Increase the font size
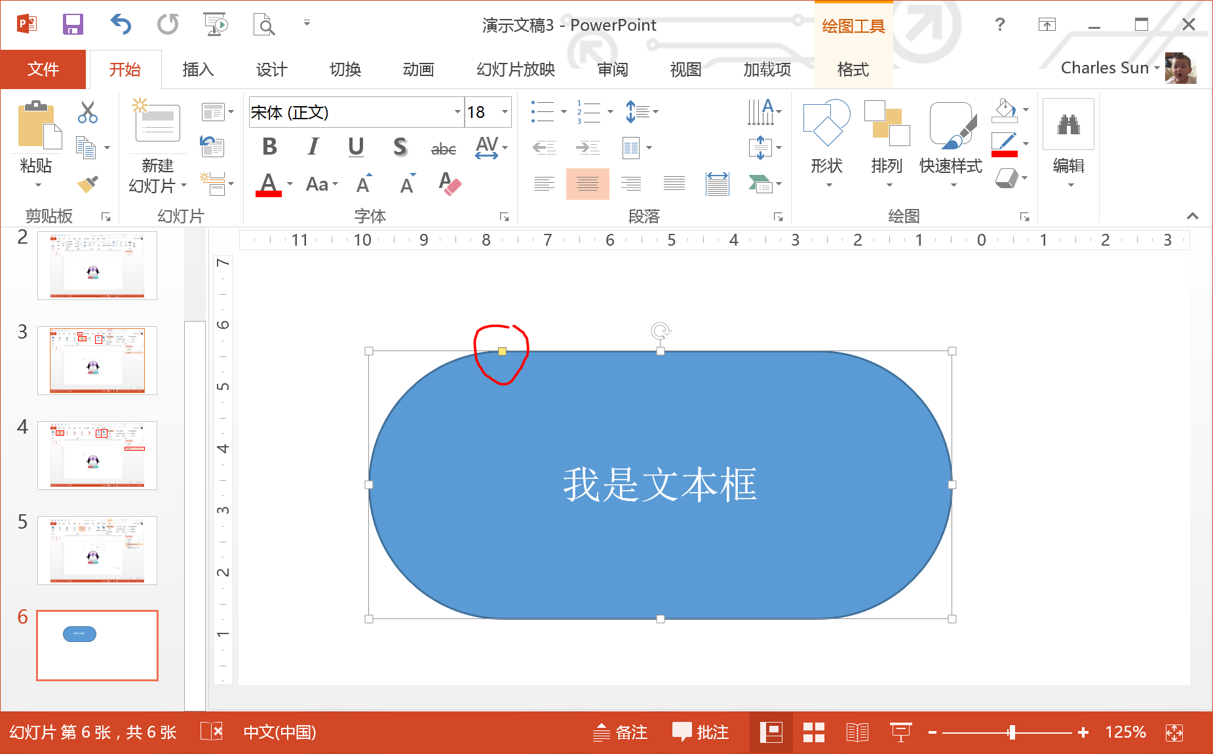 tap(364, 184)
